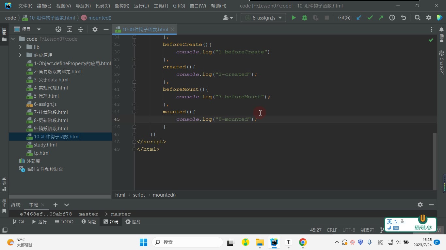Close the 10-组件钩子函数.html editor tab
The image size is (446, 250).
(172, 29)
